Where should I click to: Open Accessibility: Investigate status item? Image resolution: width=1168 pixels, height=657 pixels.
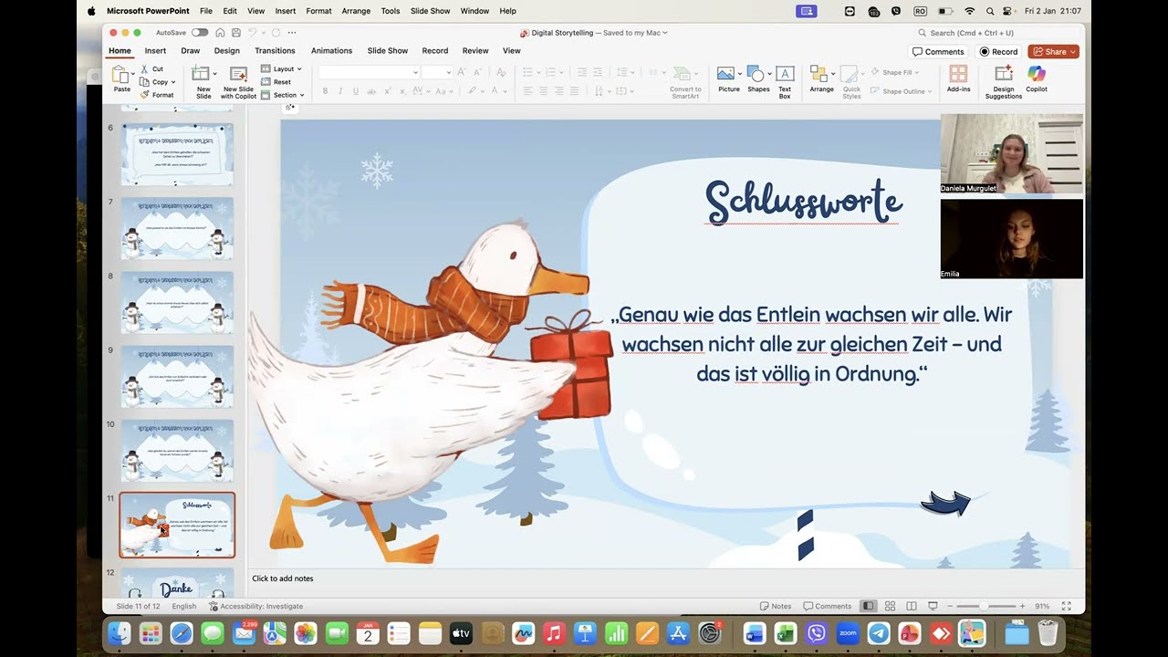(x=255, y=606)
